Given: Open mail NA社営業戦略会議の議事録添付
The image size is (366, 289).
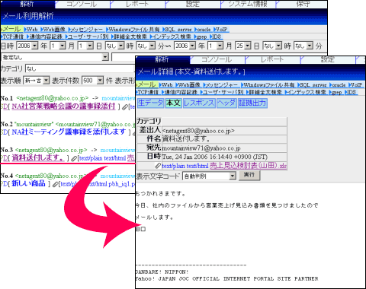Looking at the screenshot, I should (63, 106).
